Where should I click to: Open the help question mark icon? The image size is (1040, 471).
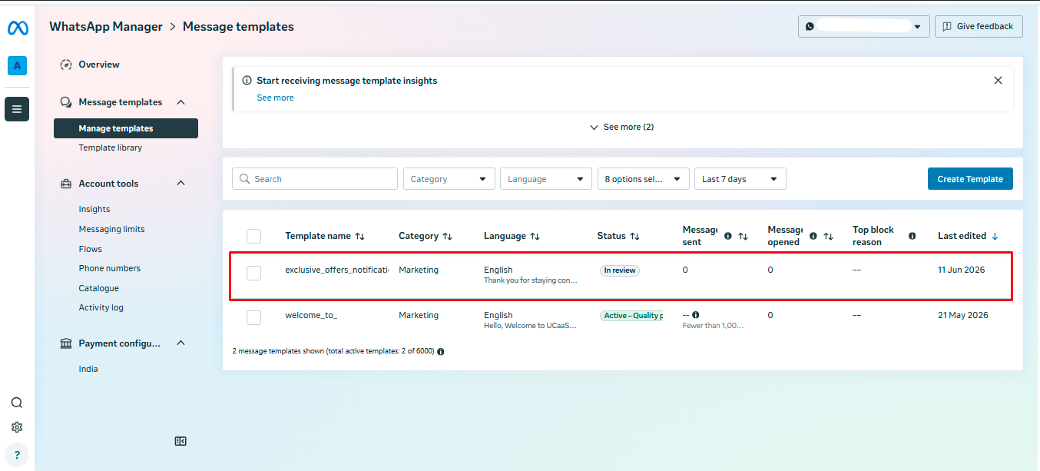coord(17,455)
